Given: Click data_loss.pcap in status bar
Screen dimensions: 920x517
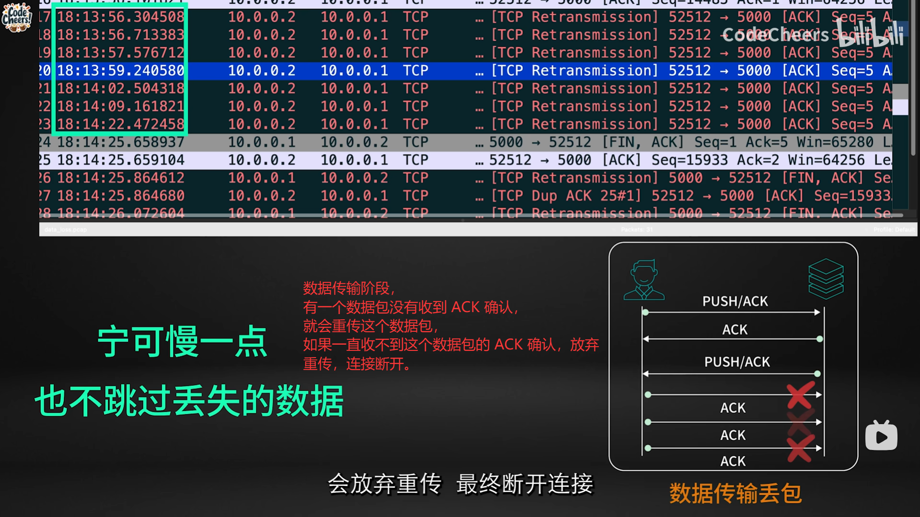Looking at the screenshot, I should click(66, 230).
